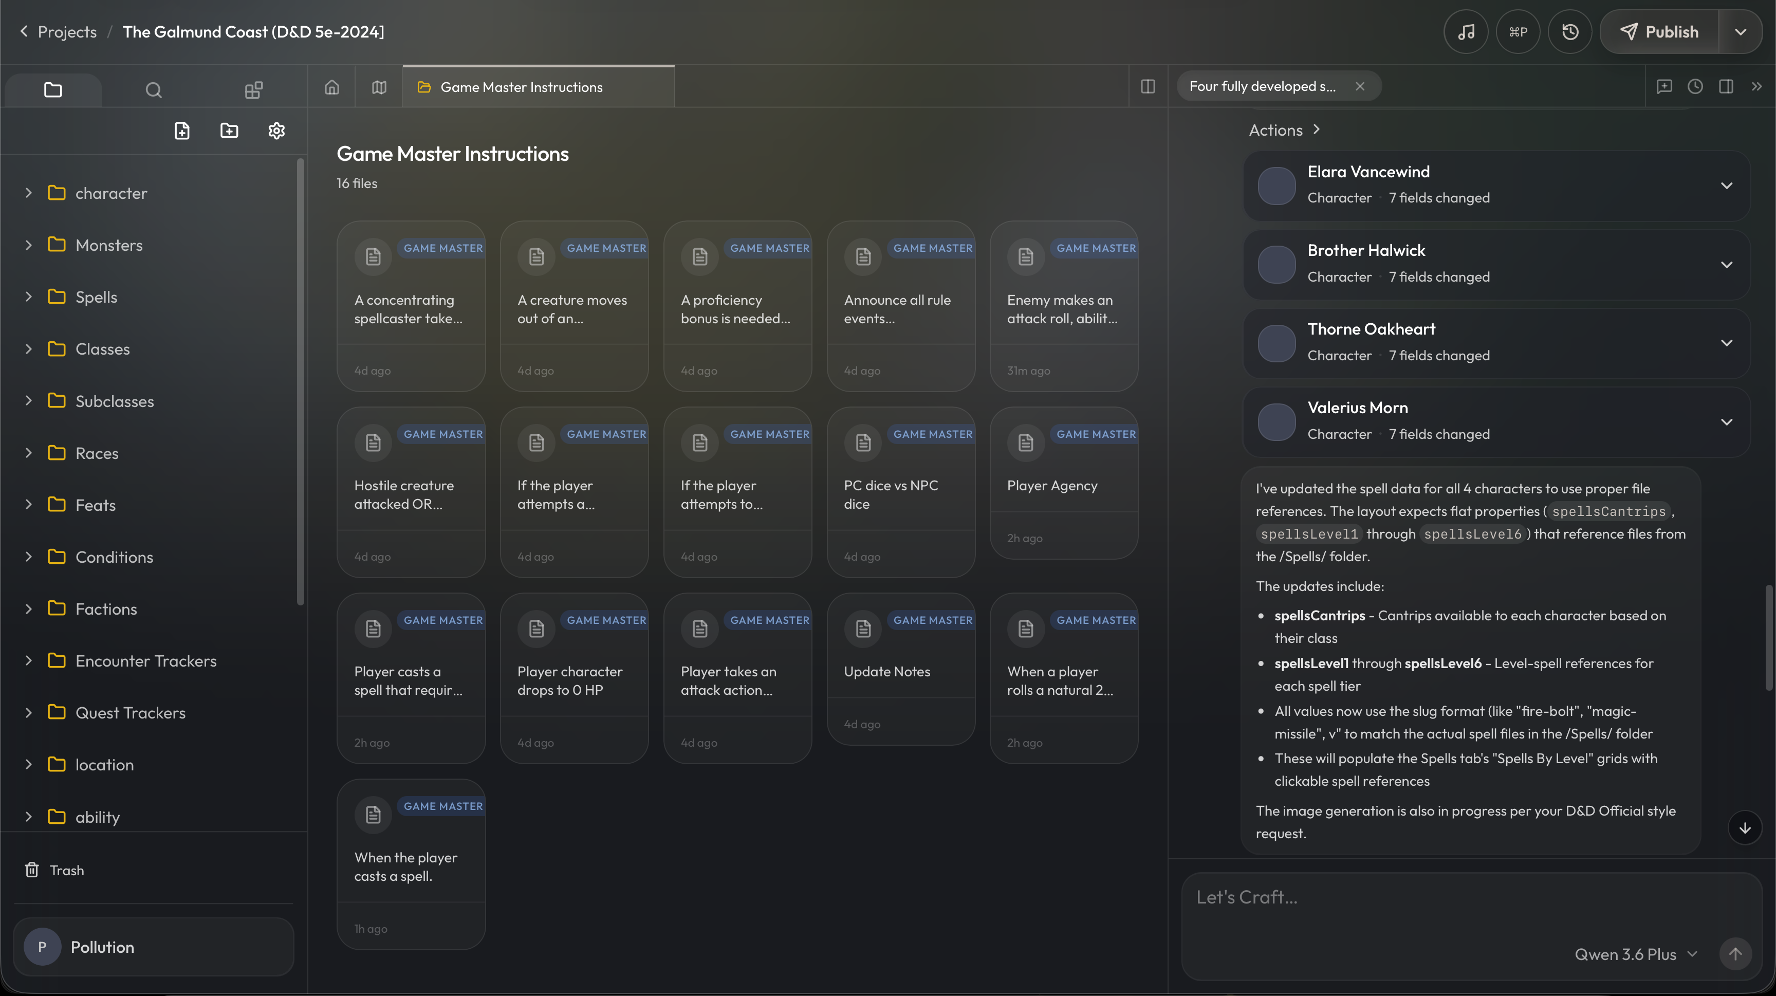Viewport: 1776px width, 996px height.
Task: Open the map view tab icon
Action: [x=379, y=87]
